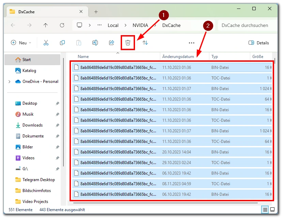The width and height of the screenshot is (284, 220).
Task: Click the navigation pane vertical scrollbar
Action: click(x=63, y=112)
